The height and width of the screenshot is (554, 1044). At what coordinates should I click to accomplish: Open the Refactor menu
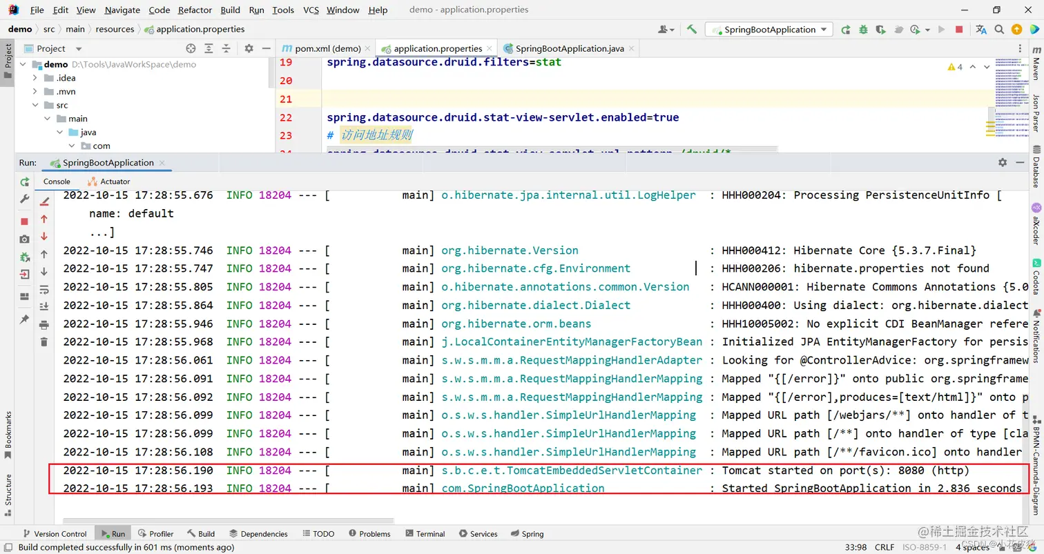[195, 10]
